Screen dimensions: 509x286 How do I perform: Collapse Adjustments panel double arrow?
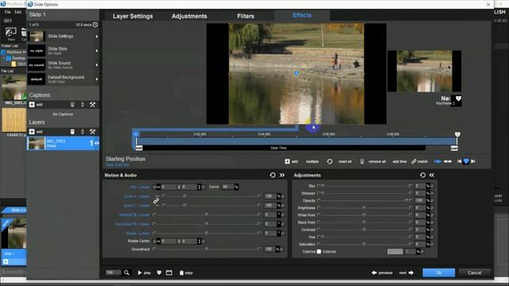click(x=432, y=175)
